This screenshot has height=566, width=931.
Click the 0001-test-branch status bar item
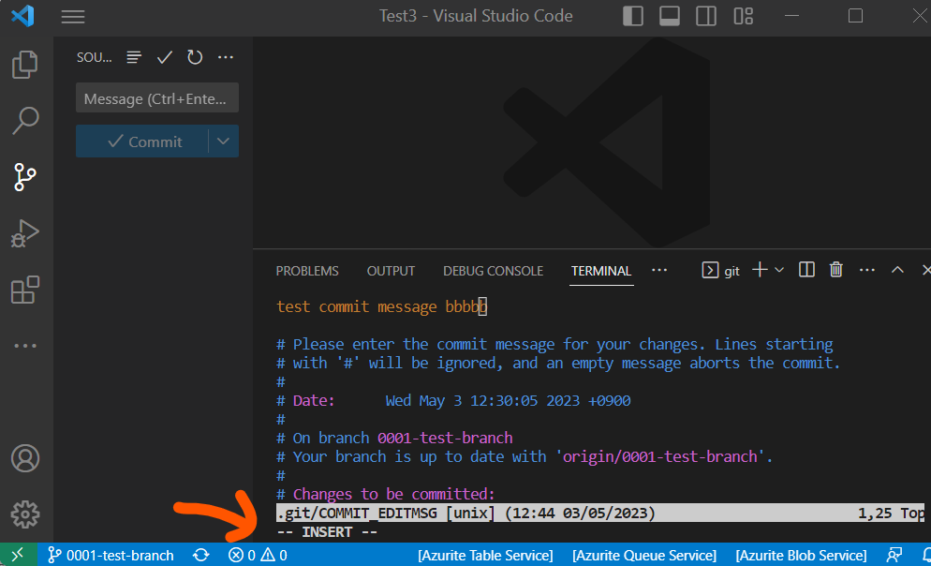(111, 555)
